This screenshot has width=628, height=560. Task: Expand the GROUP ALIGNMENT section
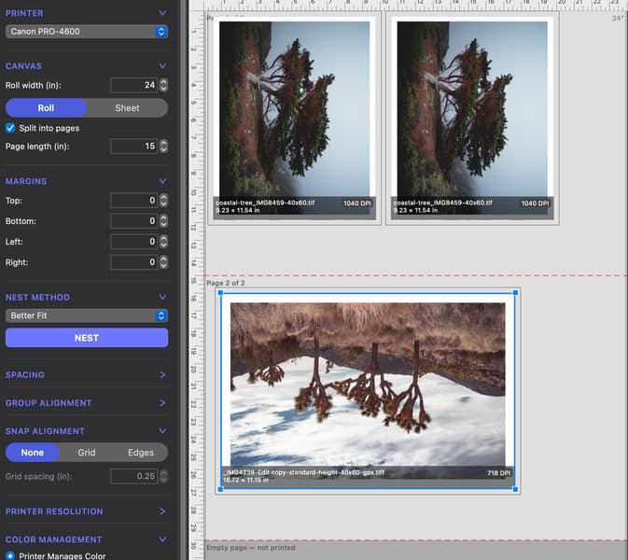162,403
